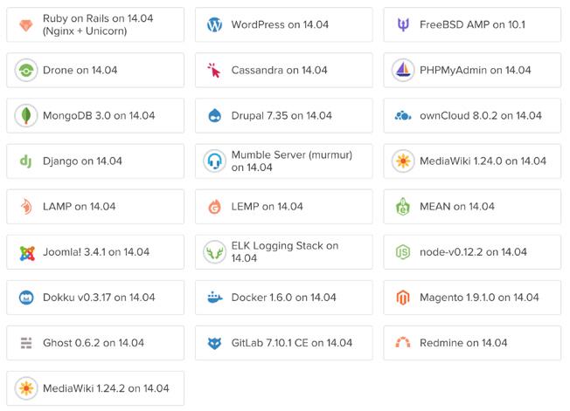Click the ELK antlers icon
570x411 pixels.
[214, 252]
